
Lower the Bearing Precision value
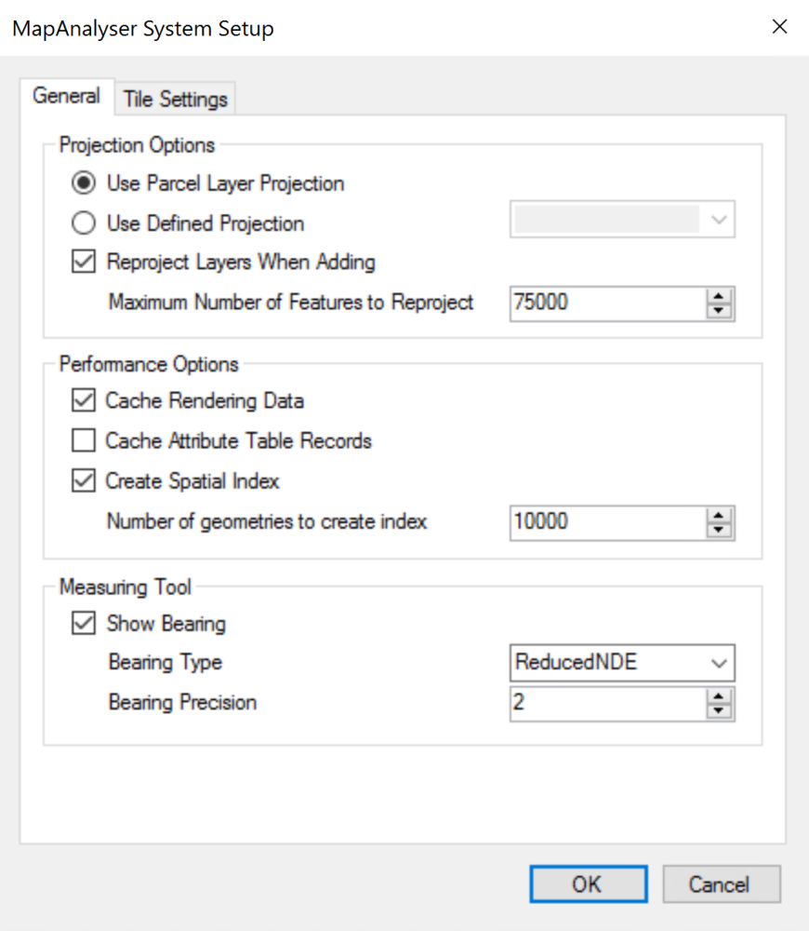pos(719,709)
